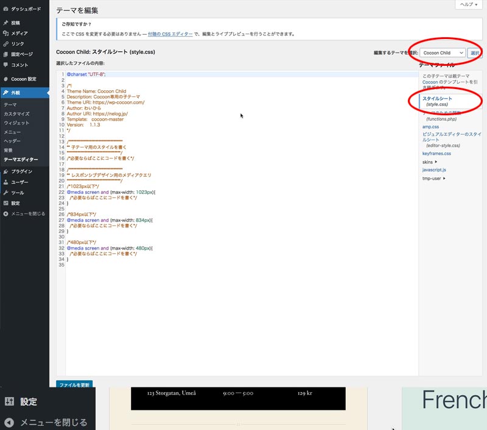
Task: Click the 'Version: 1.1.3' line
Action: (x=83, y=125)
